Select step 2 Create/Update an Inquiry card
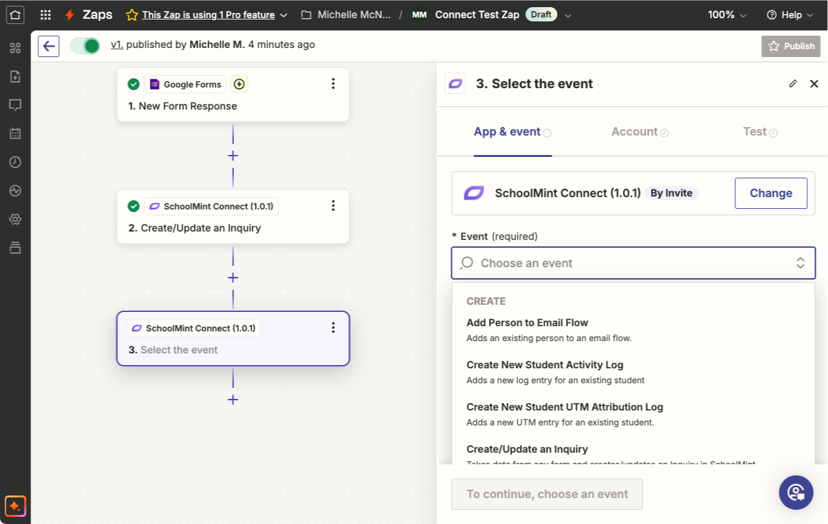Viewport: 828px width, 524px height. [x=233, y=217]
